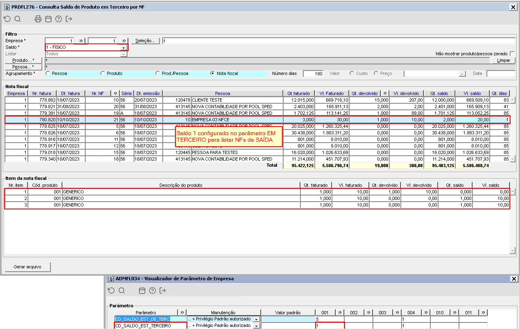520x329 pixels.
Task: Click the exit icon in ADMFL034 toolbar
Action: tap(163, 290)
